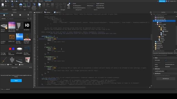Viewport: 177px width, 99px height.
Task: Open the Models category dropdown
Action: pos(4,18)
